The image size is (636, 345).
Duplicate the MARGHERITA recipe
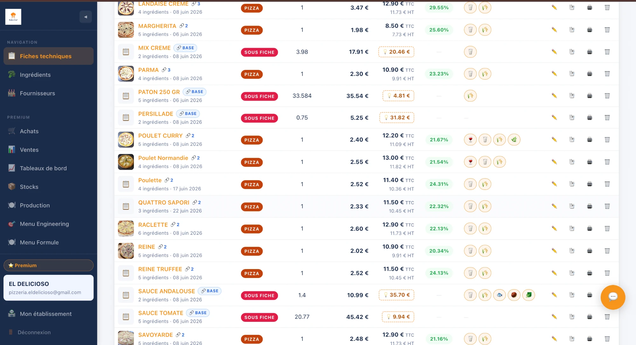click(x=572, y=30)
